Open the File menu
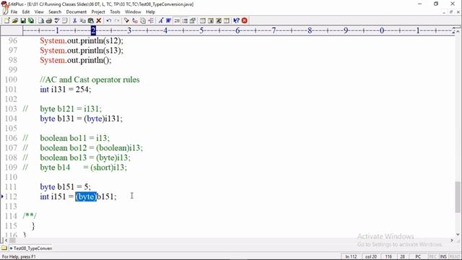 (14, 12)
